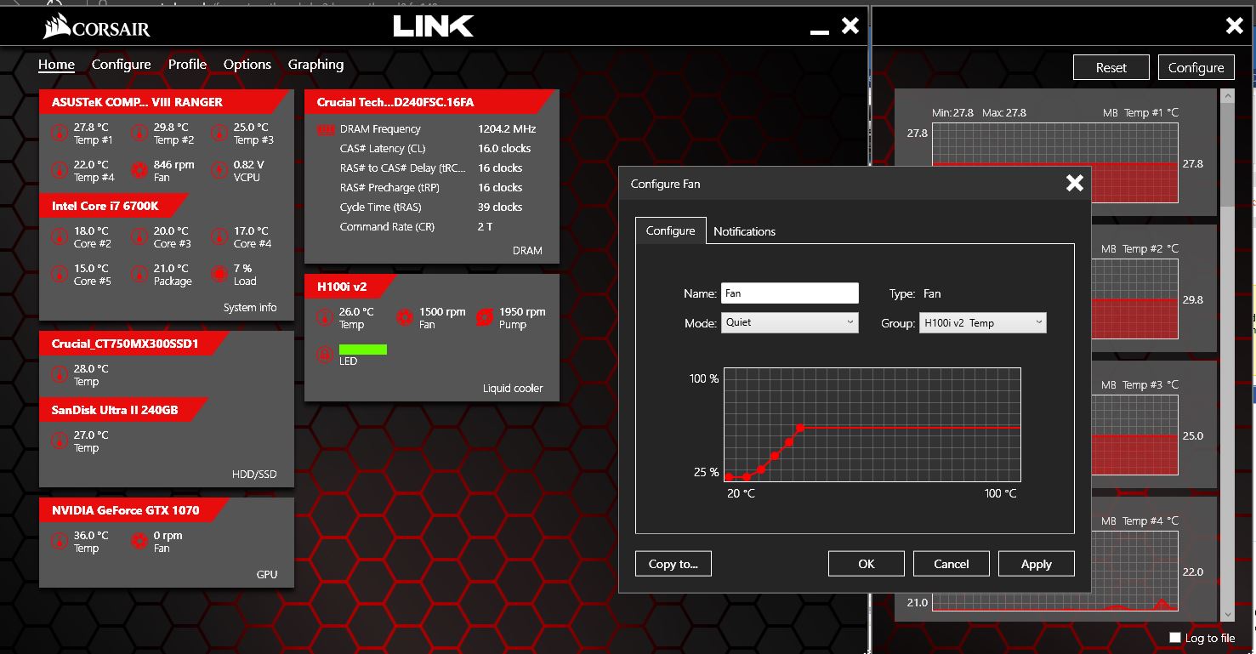Click the topmost fan curve control point
Image resolution: width=1256 pixels, height=654 pixels.
[x=800, y=428]
